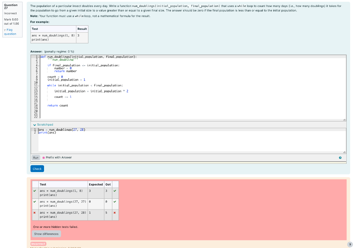Select the Test column header in results table
The height and width of the screenshot is (248, 355).
[44, 184]
